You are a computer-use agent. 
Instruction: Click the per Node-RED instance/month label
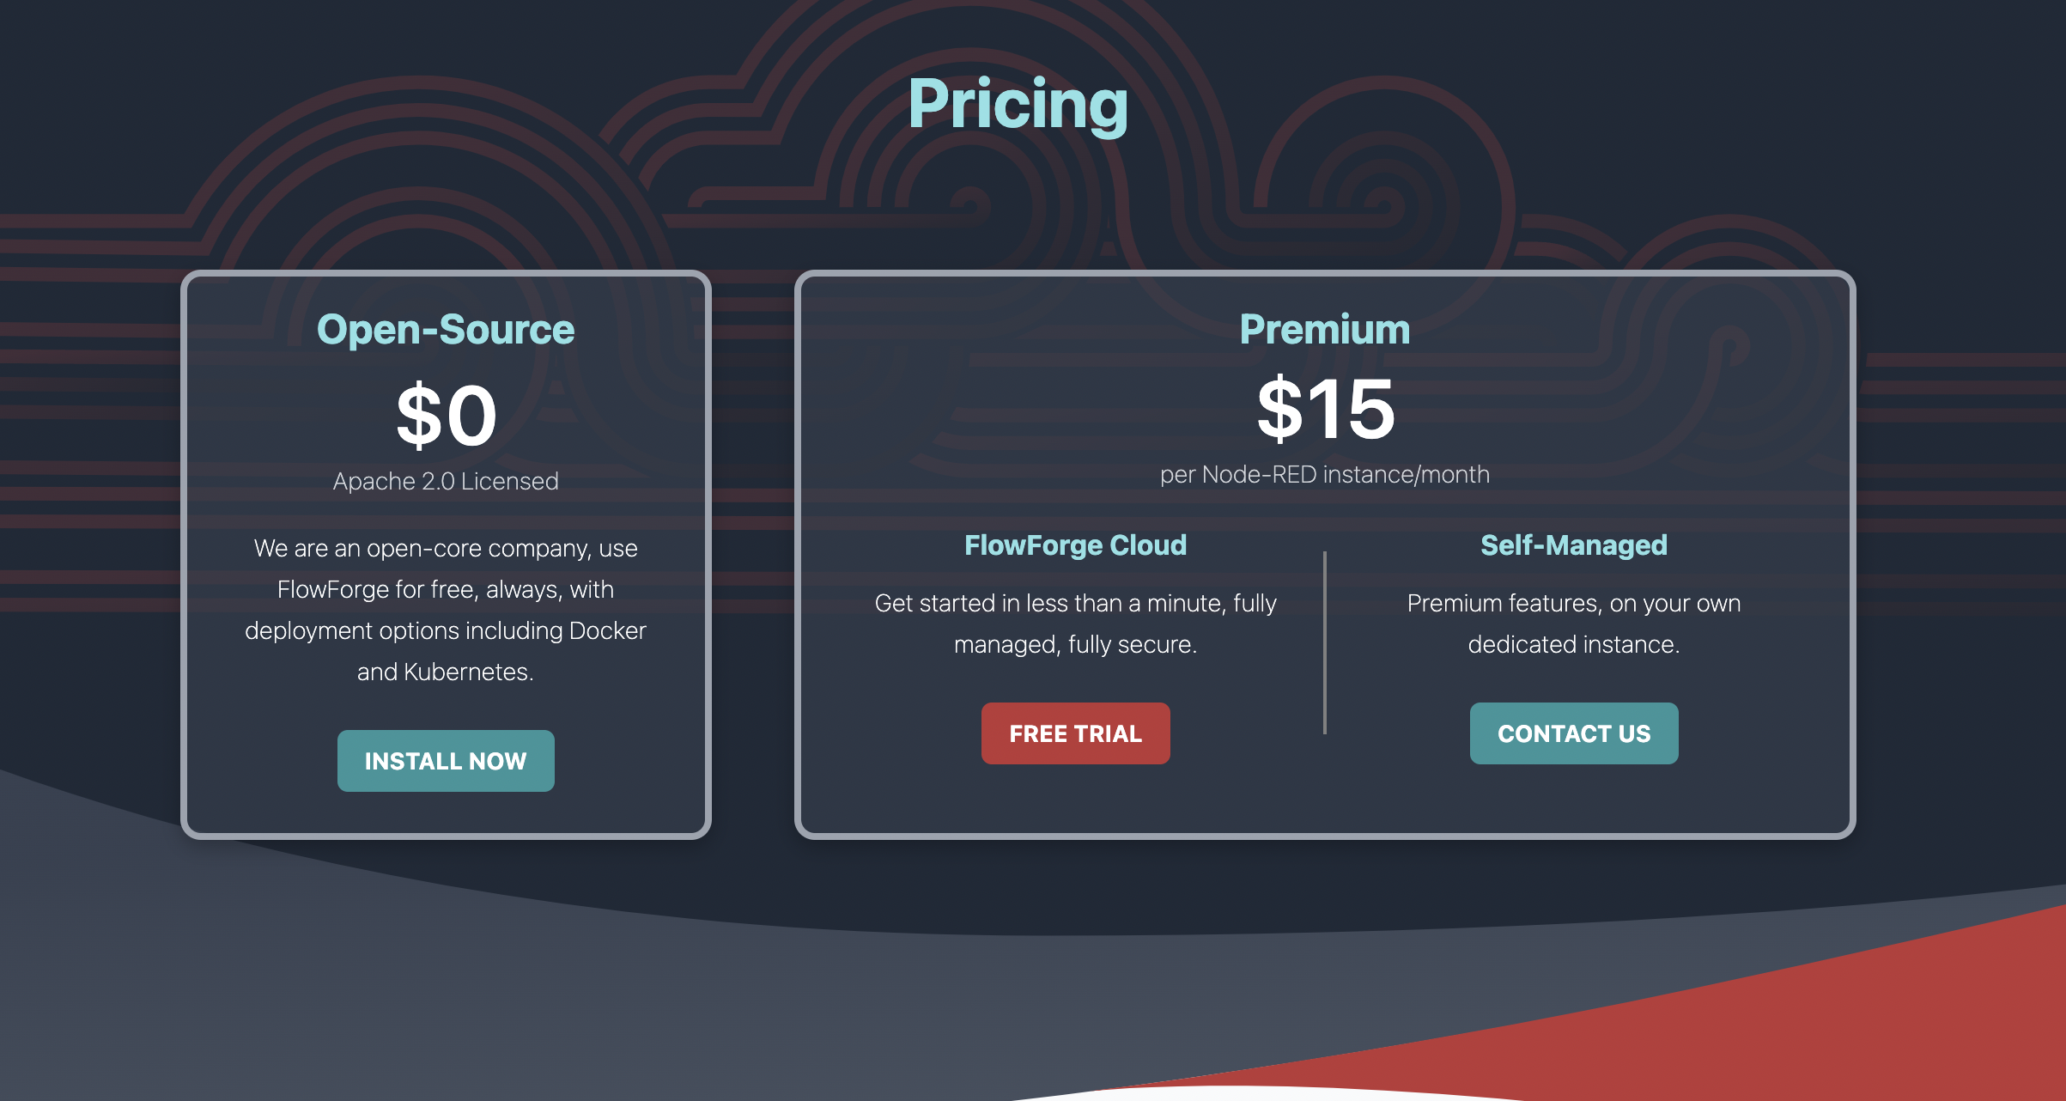point(1324,474)
